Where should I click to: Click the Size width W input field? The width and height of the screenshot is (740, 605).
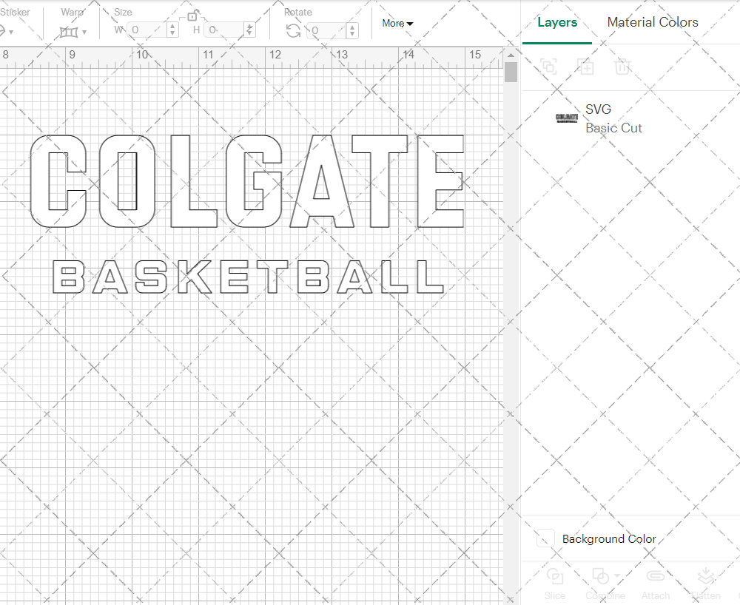tap(147, 30)
